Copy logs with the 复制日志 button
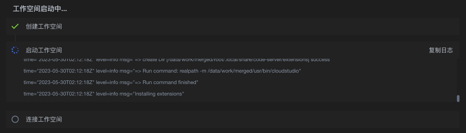Image resolution: width=466 pixels, height=133 pixels. (x=441, y=50)
